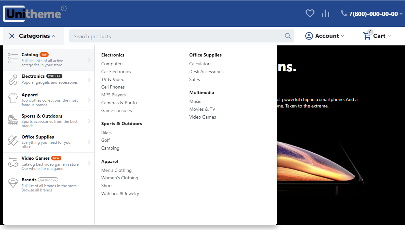Select Brands menu item

pos(49,185)
